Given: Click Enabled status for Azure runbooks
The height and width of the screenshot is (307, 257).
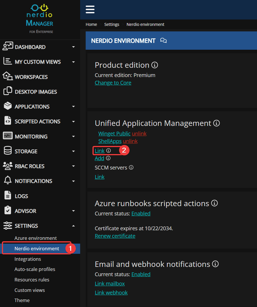Looking at the screenshot, I should (141, 213).
